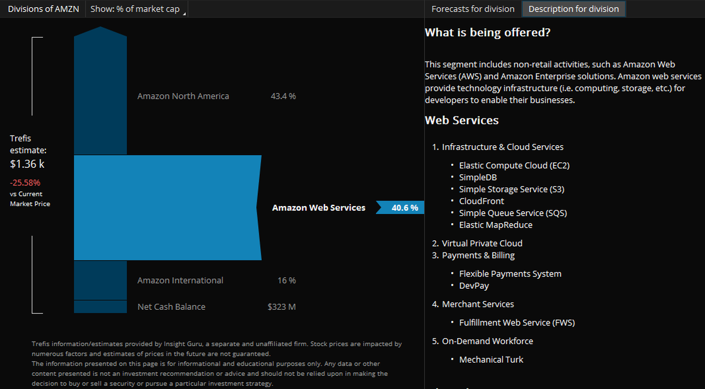Click the DevPay bullet
Image resolution: width=705 pixels, height=389 pixels.
pyautogui.click(x=474, y=286)
